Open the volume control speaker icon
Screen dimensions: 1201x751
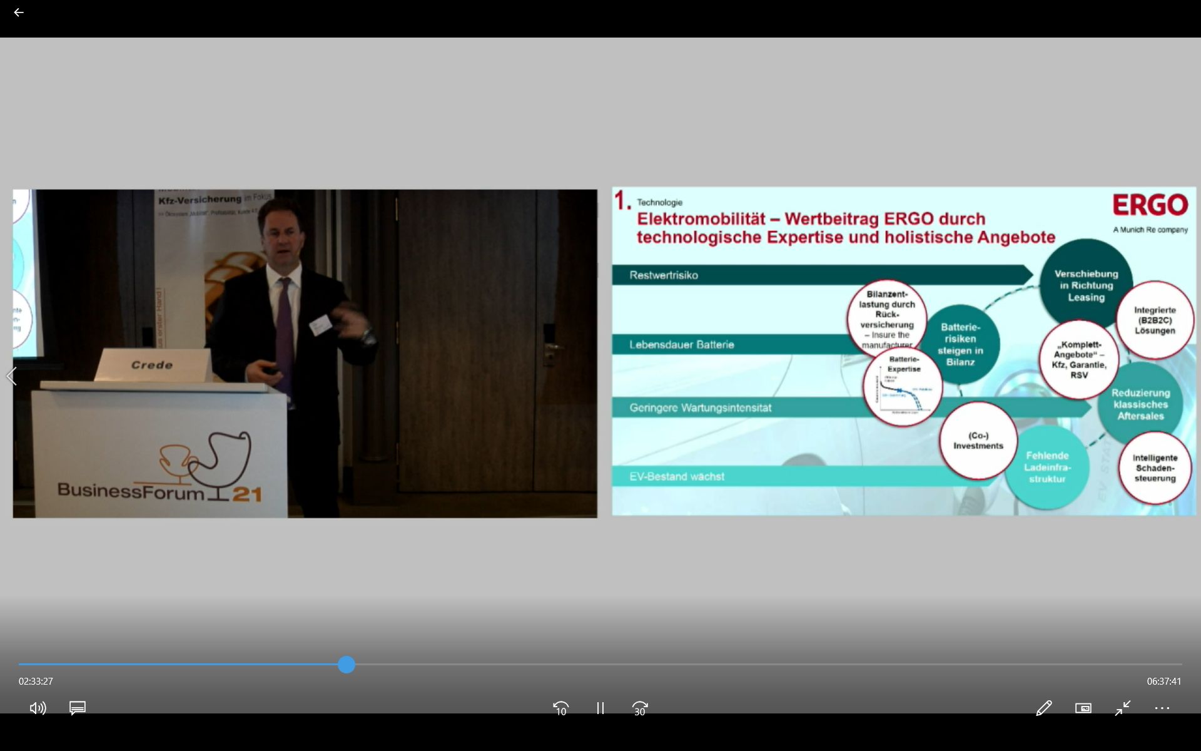pyautogui.click(x=38, y=708)
